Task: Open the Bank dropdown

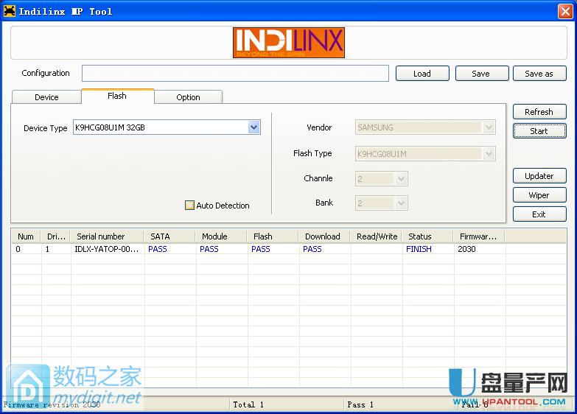Action: click(x=401, y=203)
